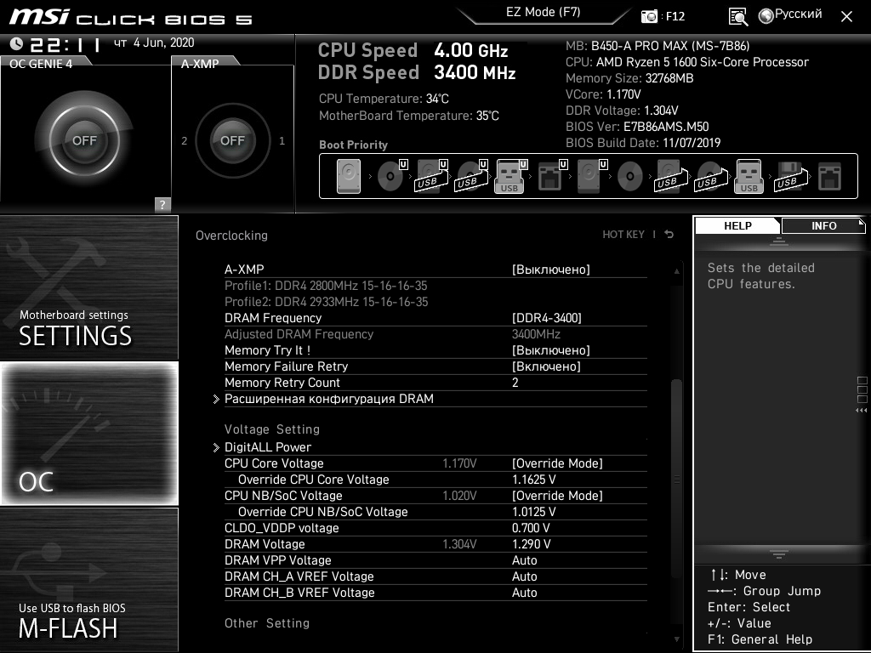Click the scroll up arrow of settings list
The height and width of the screenshot is (653, 871).
tap(676, 271)
